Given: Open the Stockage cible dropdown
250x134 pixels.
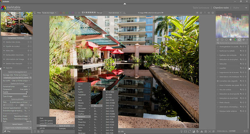Looking at the screenshot, I should tap(17, 75).
